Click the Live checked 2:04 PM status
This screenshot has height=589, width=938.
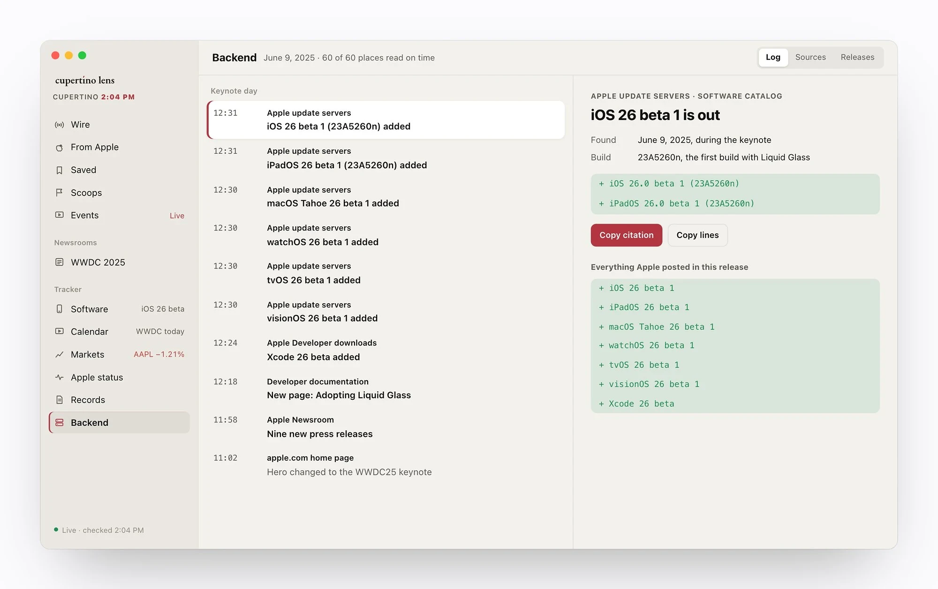(98, 530)
